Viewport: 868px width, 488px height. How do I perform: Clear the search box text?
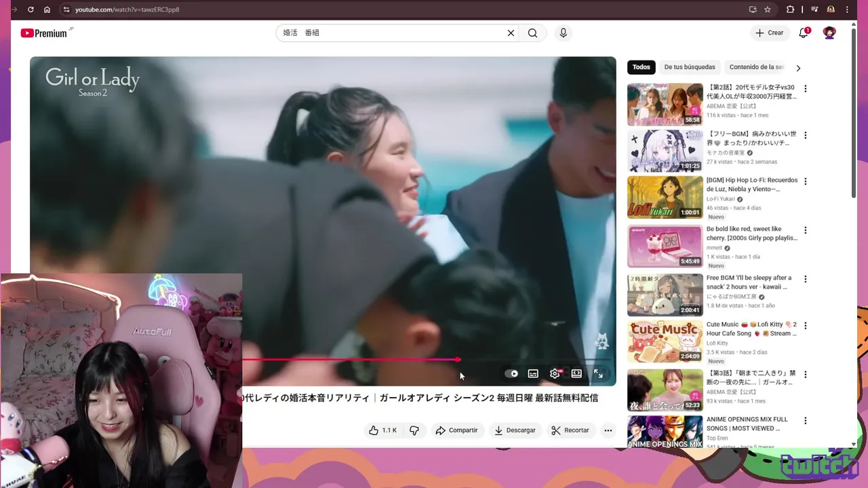click(x=511, y=33)
